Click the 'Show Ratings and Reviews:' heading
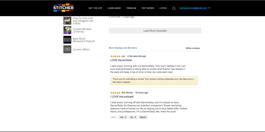The height and width of the screenshot is (132, 265). pos(123,48)
